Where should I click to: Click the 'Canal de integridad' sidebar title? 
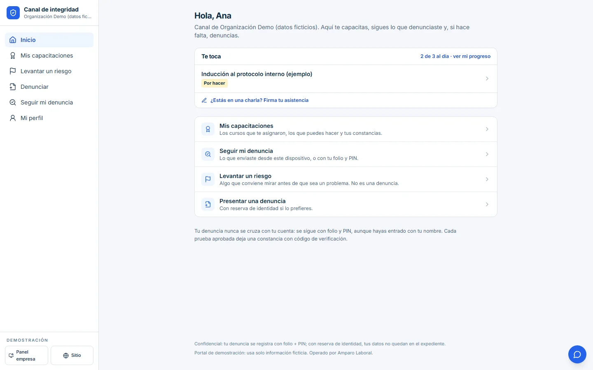coord(51,9)
